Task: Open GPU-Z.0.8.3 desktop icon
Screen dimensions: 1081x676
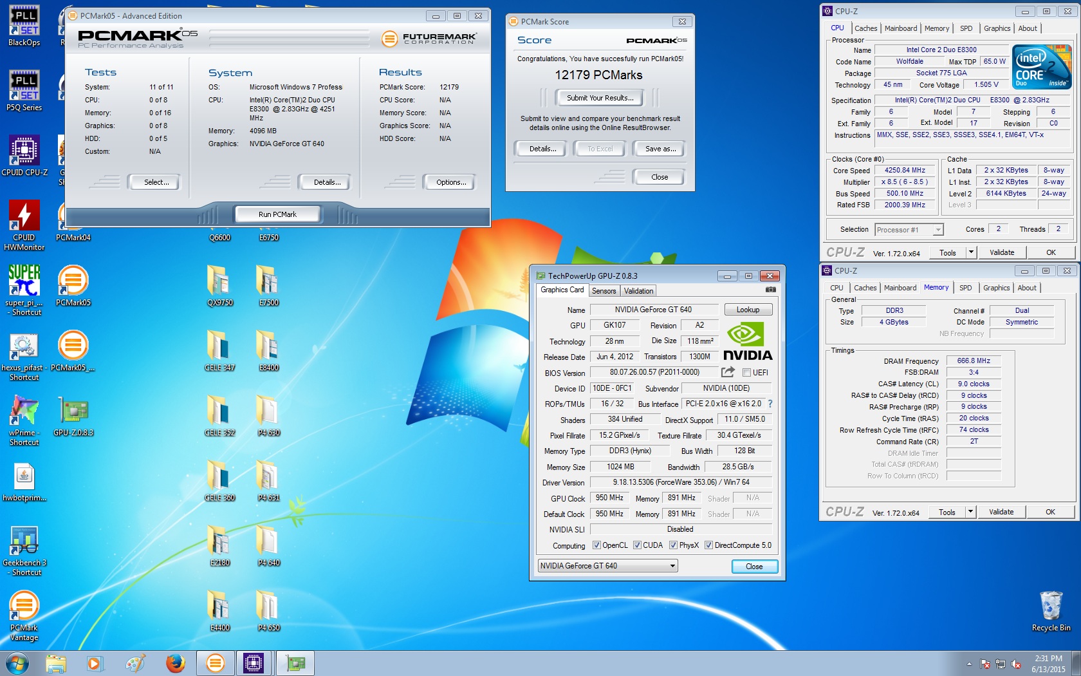Action: (x=73, y=416)
